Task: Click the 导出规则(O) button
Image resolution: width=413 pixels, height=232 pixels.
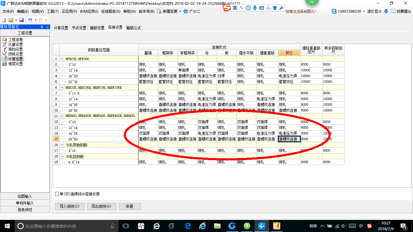Action: point(101,207)
